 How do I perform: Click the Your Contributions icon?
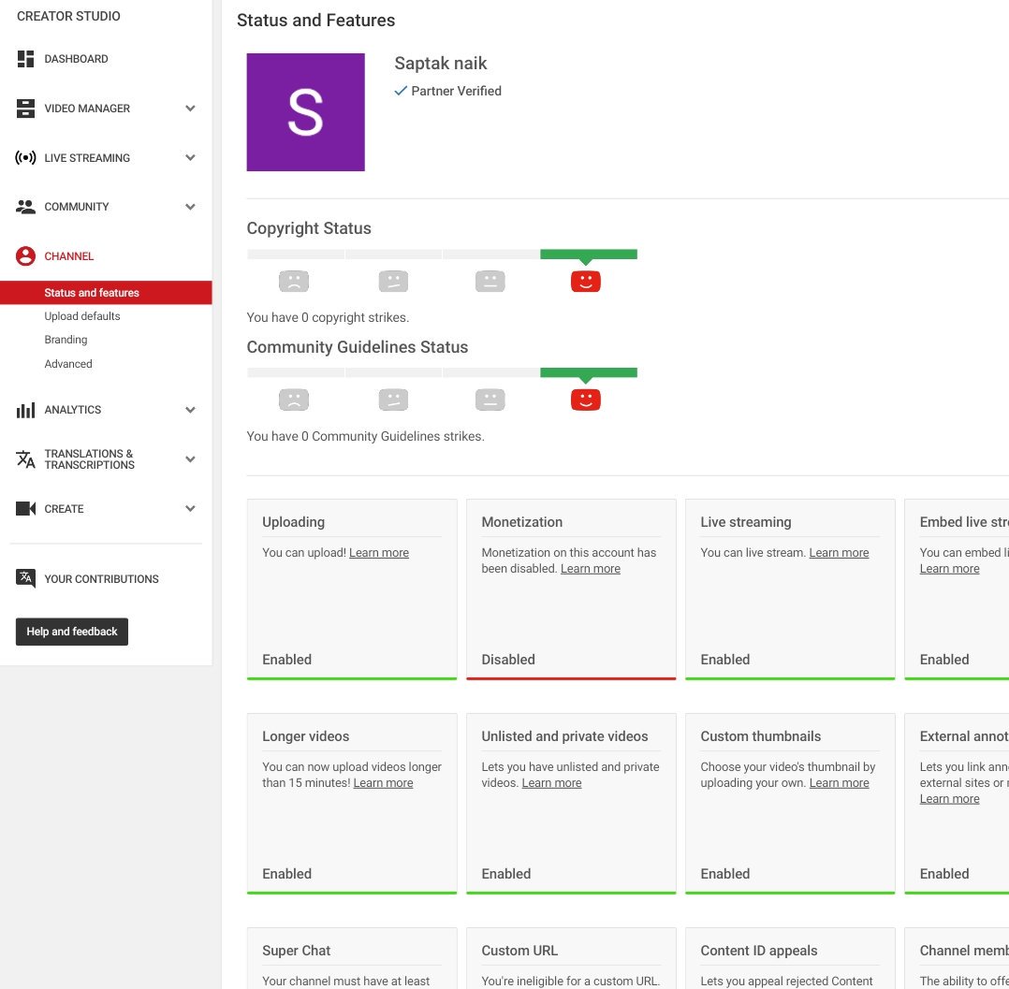click(x=25, y=578)
